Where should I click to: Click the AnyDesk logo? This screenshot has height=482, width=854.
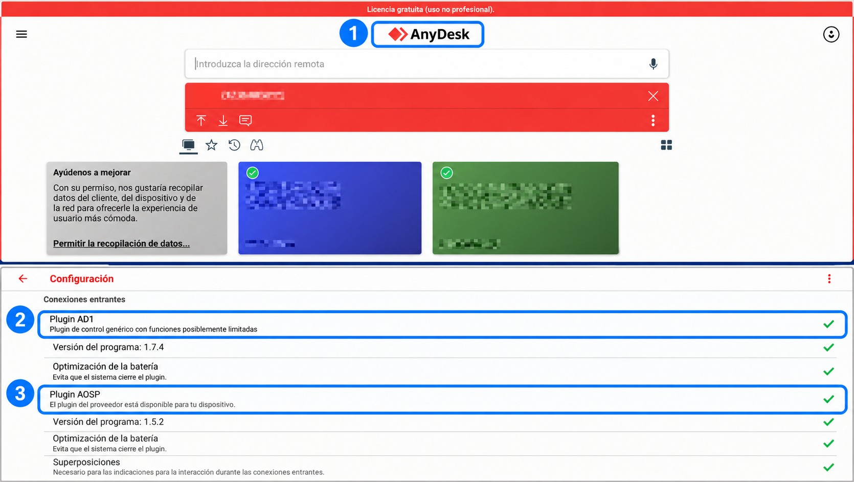click(428, 34)
